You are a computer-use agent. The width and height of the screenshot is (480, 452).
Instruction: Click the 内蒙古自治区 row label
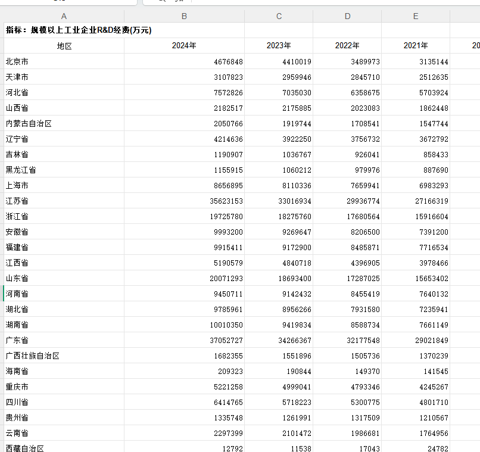(29, 124)
